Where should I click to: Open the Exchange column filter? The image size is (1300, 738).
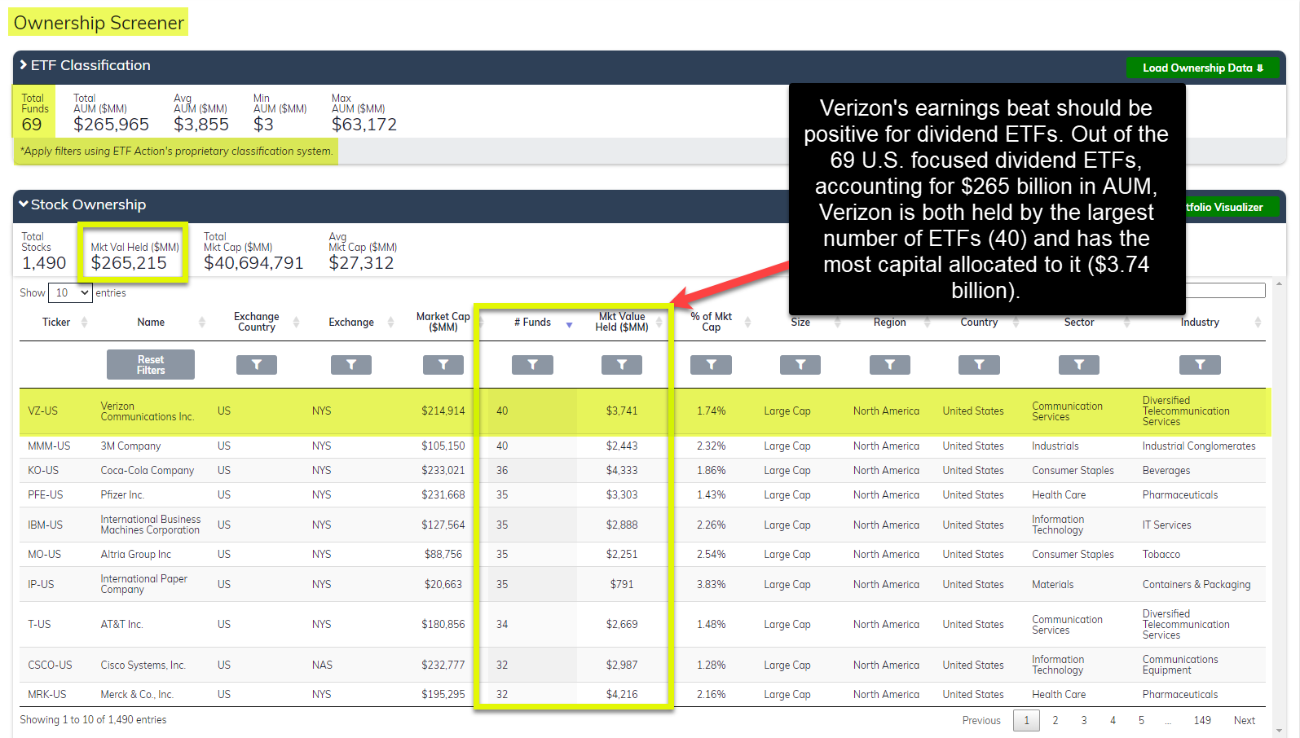point(351,365)
